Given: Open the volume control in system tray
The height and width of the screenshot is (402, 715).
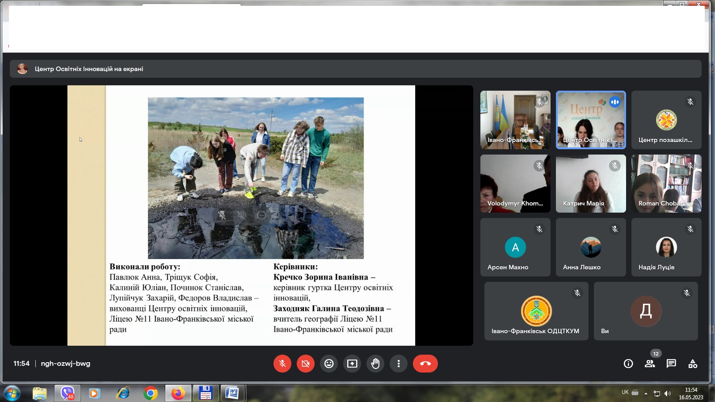Looking at the screenshot, I should [668, 394].
